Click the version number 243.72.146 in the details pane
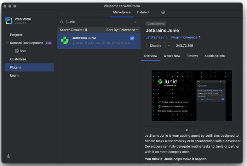Screen dimensions: 247x166 [x=184, y=46]
